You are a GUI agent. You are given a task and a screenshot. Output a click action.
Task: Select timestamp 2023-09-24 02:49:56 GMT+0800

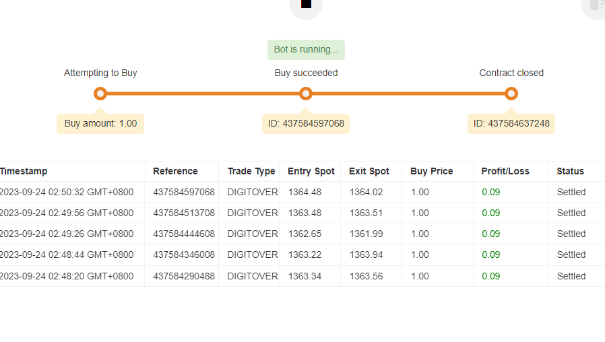(67, 213)
